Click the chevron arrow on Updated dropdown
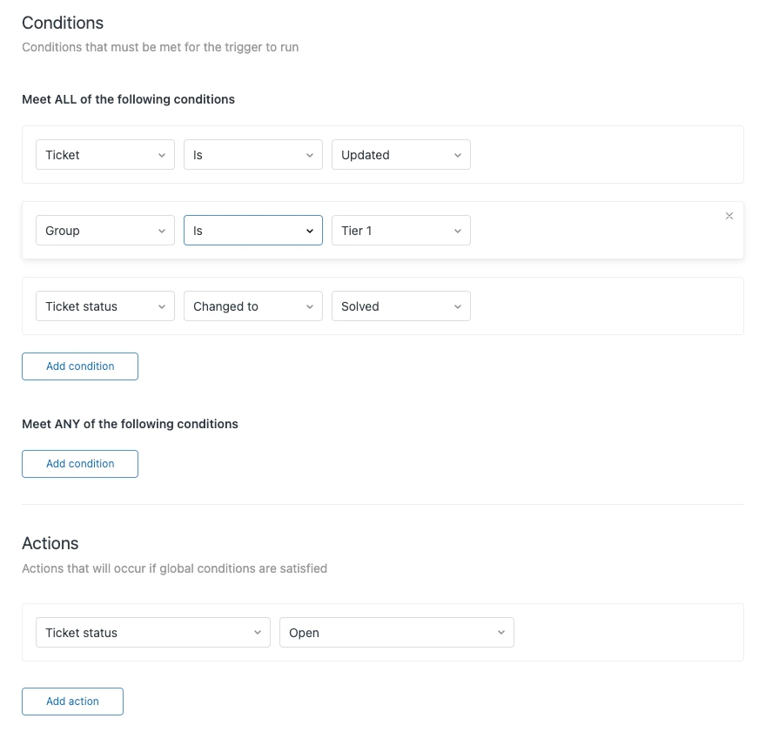The height and width of the screenshot is (732, 779). click(x=458, y=155)
